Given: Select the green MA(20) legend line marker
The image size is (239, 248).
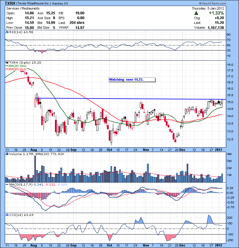Looking at the screenshot, I should tap(7, 66).
